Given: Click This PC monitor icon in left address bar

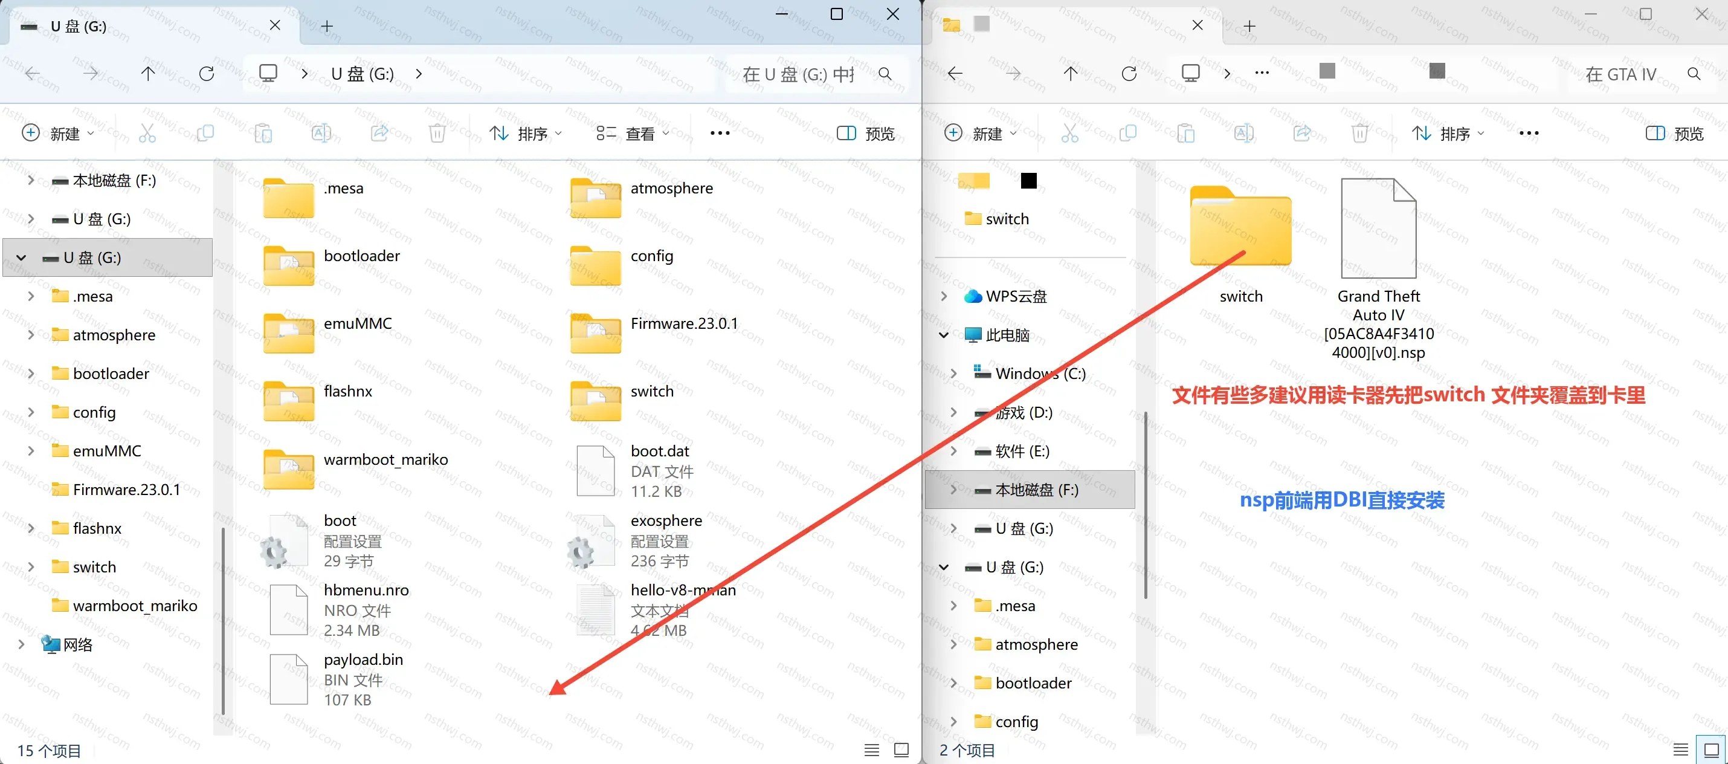Looking at the screenshot, I should pyautogui.click(x=268, y=73).
